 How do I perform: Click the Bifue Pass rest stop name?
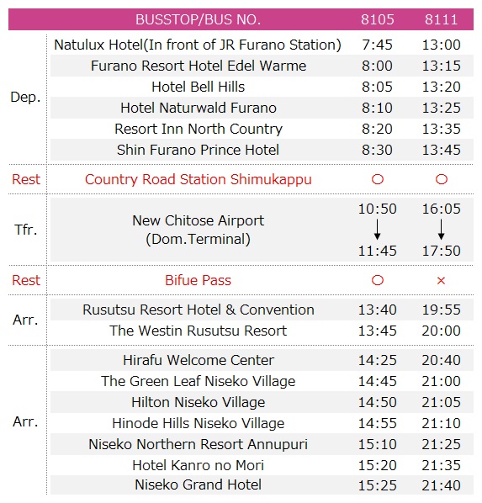click(198, 280)
